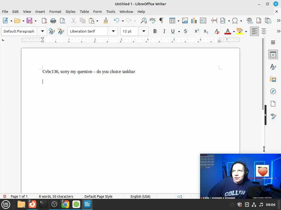Toggle Superscript formatting
281x210 pixels.
tap(197, 31)
